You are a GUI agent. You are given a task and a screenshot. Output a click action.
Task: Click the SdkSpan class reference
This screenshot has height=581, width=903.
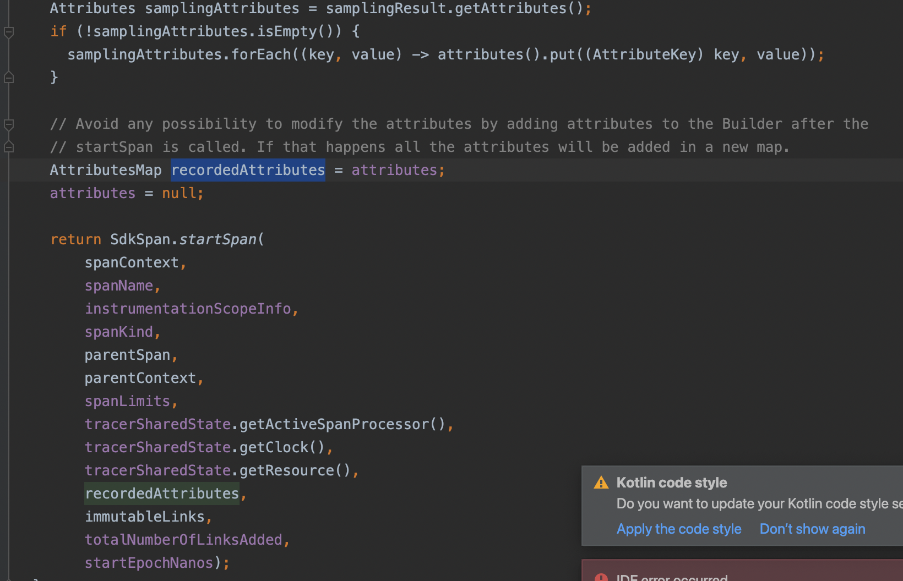pos(140,239)
